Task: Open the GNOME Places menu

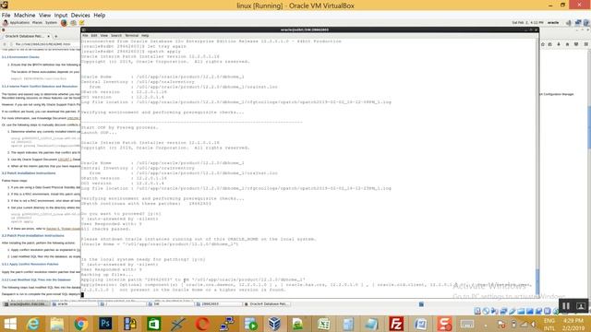Action: tap(37, 22)
